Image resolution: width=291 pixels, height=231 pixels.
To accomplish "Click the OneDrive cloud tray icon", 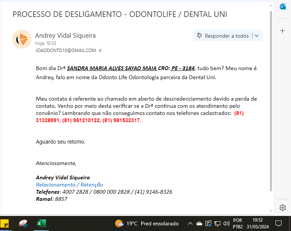I will [x=199, y=223].
